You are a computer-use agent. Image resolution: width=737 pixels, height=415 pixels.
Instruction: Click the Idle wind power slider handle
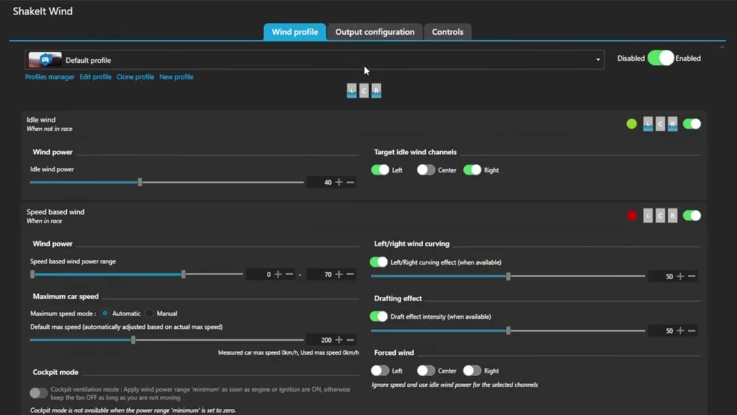tap(140, 182)
